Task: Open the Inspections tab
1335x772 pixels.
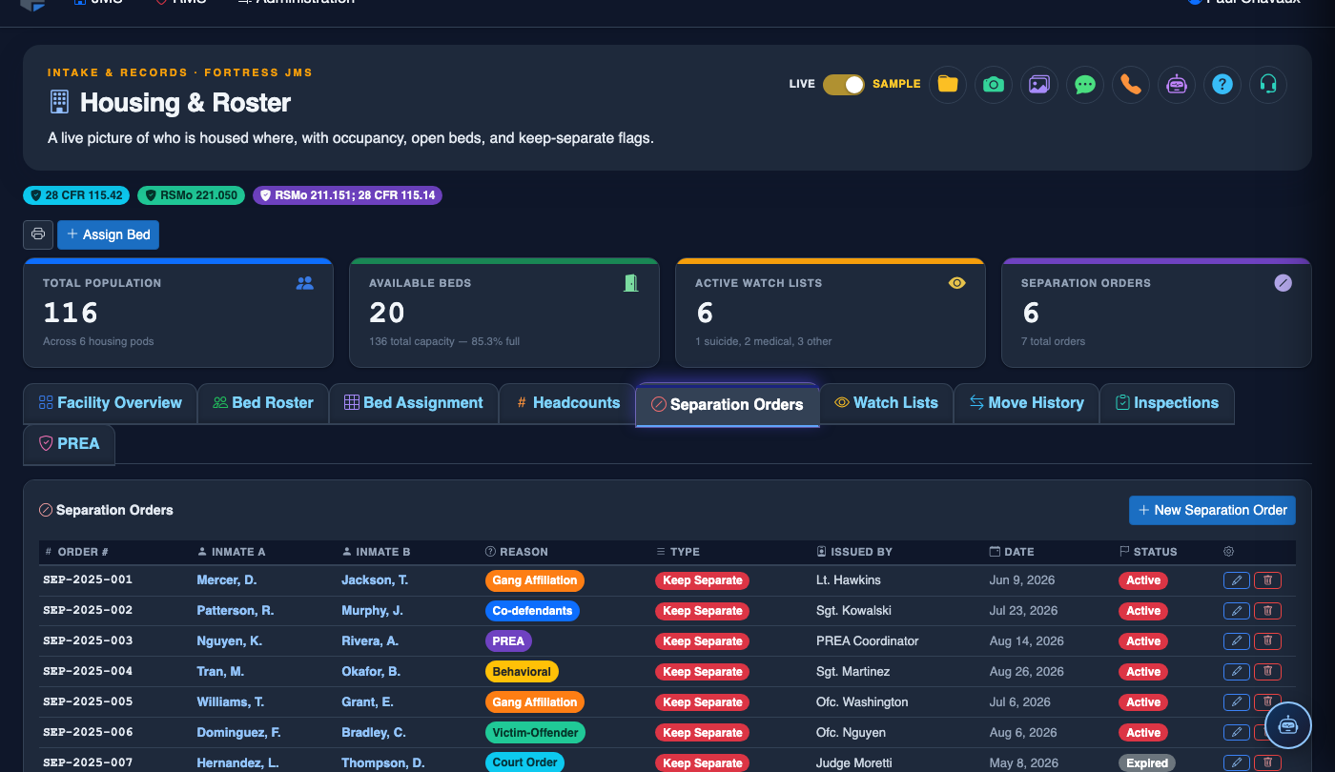Action: tap(1167, 403)
